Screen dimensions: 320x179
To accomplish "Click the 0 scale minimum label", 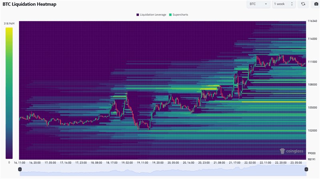I will (9, 163).
